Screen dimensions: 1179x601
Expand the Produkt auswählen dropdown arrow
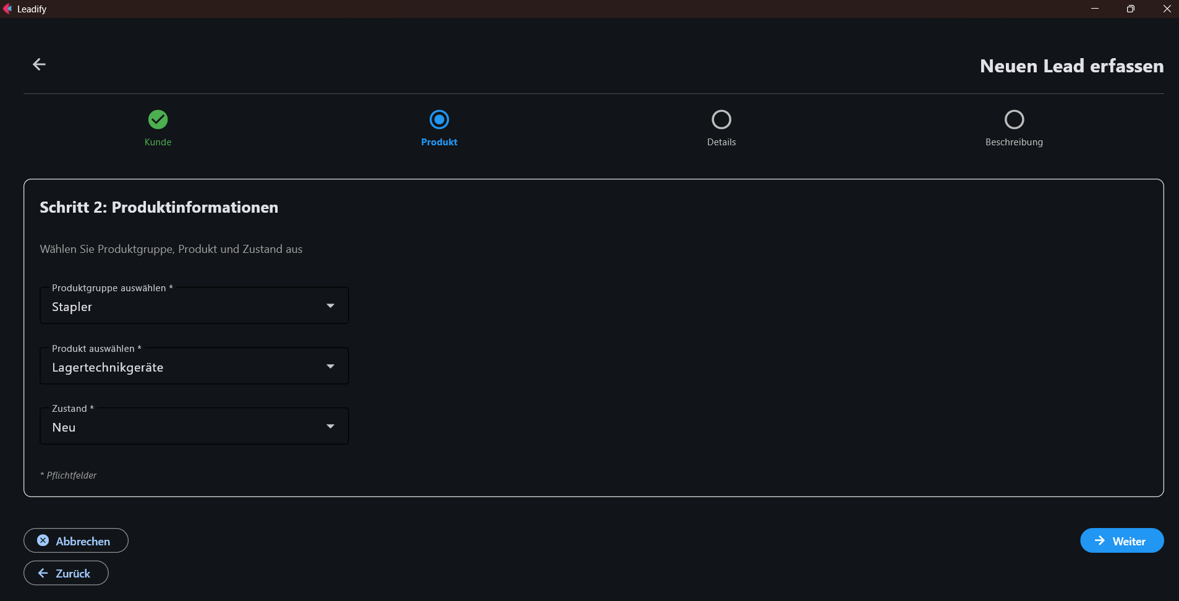(x=330, y=367)
